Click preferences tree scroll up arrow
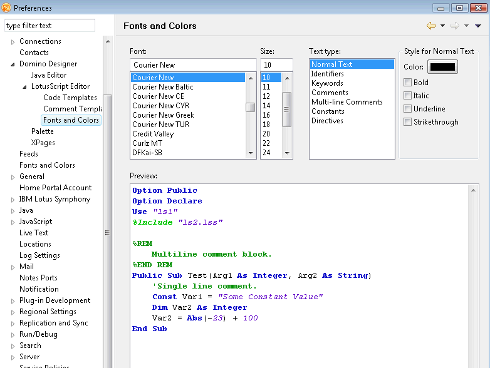 point(108,41)
